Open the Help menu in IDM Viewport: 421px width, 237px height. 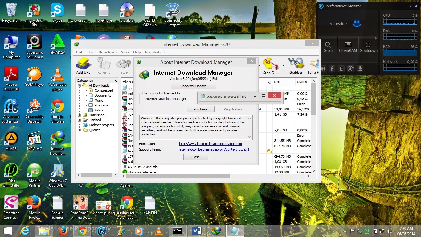(137, 52)
